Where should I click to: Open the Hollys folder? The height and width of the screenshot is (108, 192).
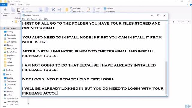click(9, 62)
